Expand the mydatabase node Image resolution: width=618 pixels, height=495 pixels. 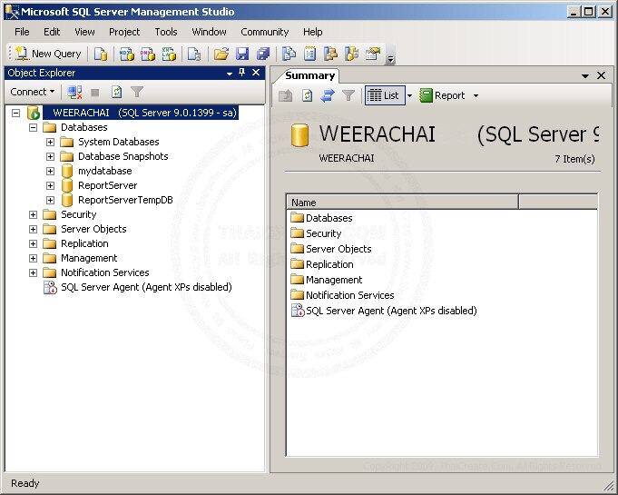click(50, 171)
